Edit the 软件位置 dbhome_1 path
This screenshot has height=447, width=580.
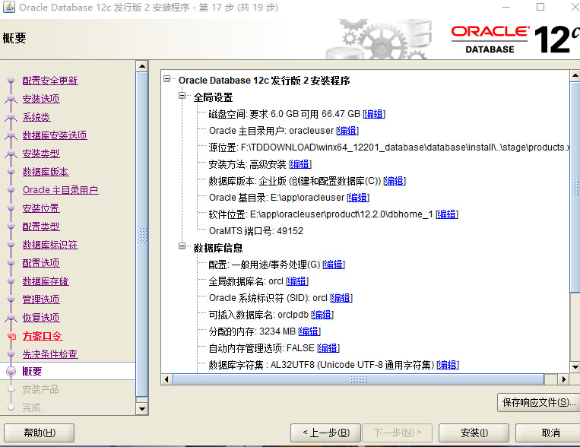[x=447, y=214]
